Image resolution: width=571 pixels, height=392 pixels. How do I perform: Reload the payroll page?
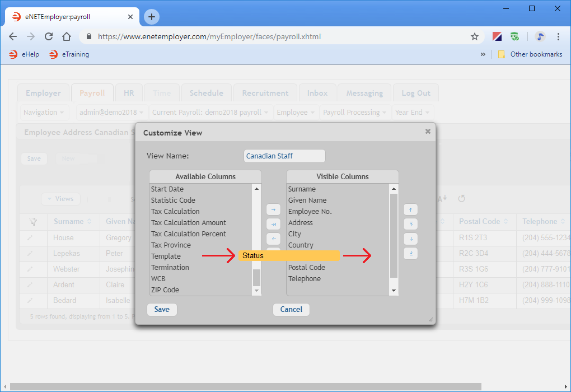pos(49,37)
